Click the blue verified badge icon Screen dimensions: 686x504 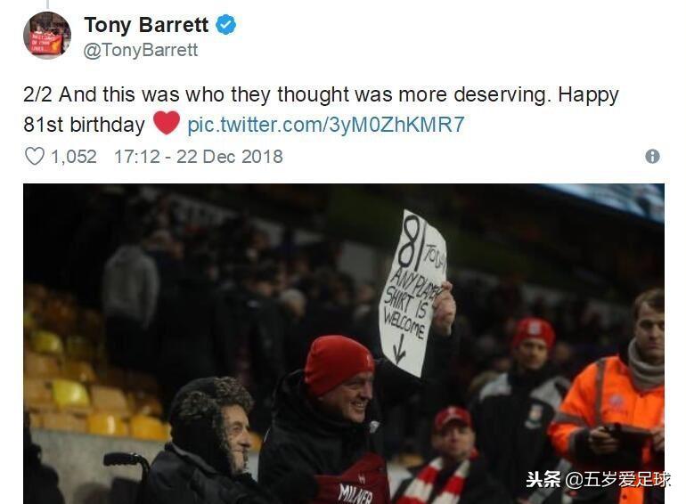(226, 24)
